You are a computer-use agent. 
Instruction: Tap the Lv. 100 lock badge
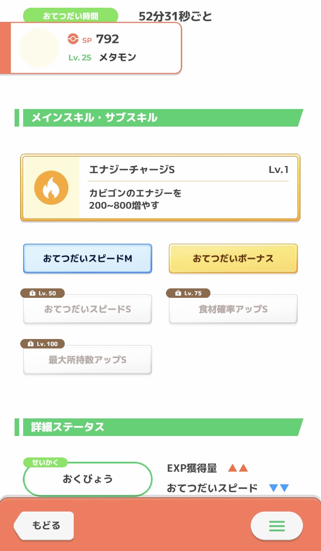tap(42, 344)
